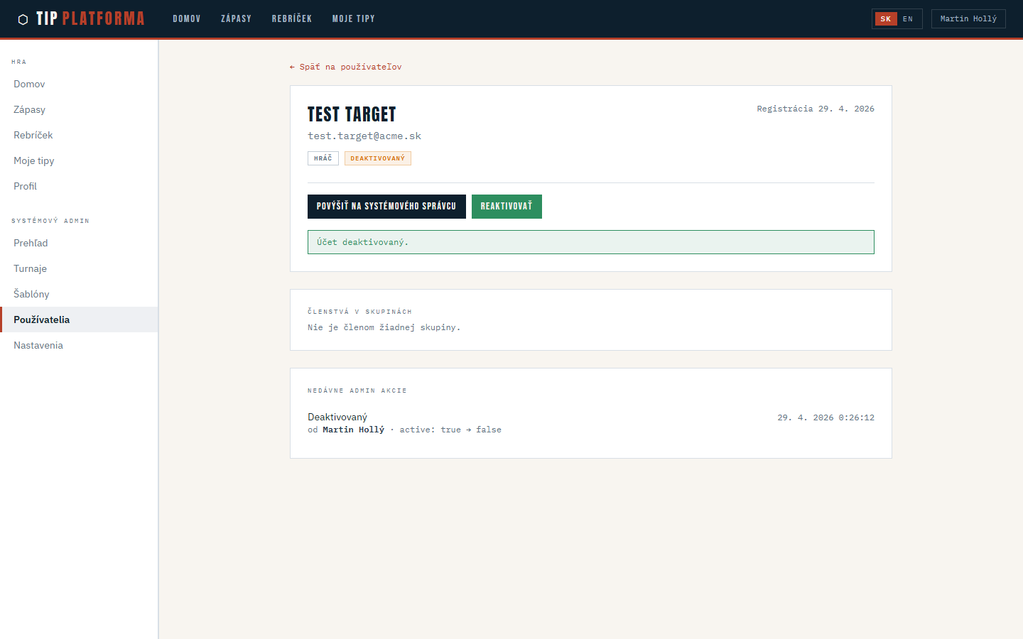Open Turnaje in the admin sidebar
Screen dimensions: 1023x639
[x=30, y=268]
